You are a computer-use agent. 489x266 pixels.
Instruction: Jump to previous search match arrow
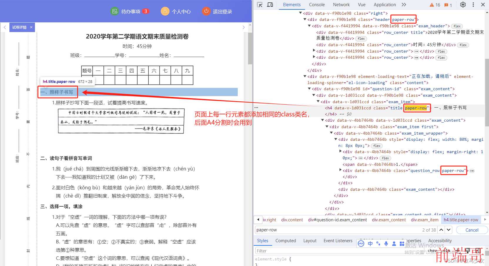pos(441,230)
